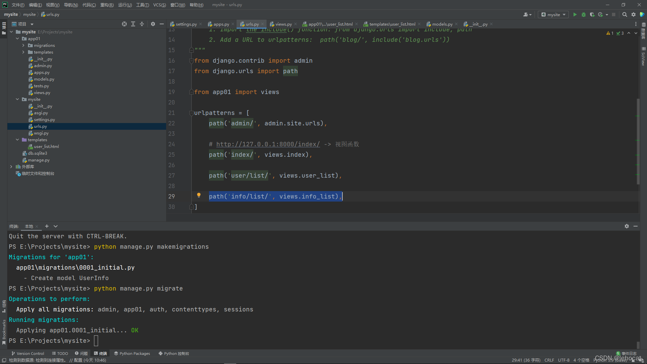Expand the 外部库 node

[11, 167]
